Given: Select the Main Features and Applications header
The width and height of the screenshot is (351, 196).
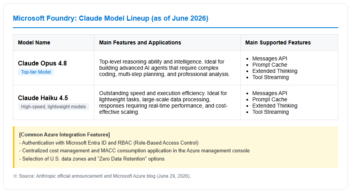Looking at the screenshot, I should [140, 42].
